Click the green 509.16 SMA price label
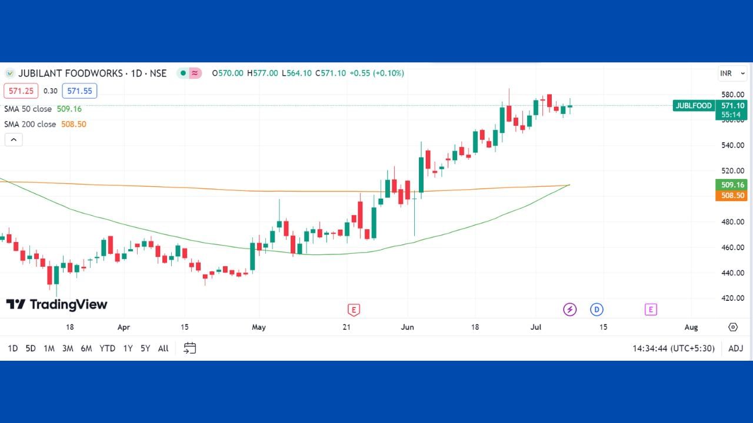 coord(731,184)
